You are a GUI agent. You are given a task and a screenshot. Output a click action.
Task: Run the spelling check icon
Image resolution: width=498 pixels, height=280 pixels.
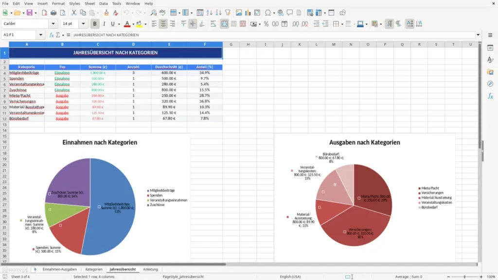[162, 13]
